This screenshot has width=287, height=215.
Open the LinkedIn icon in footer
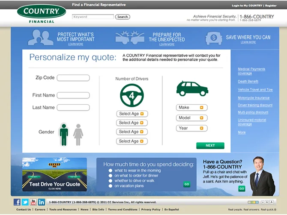42,202
